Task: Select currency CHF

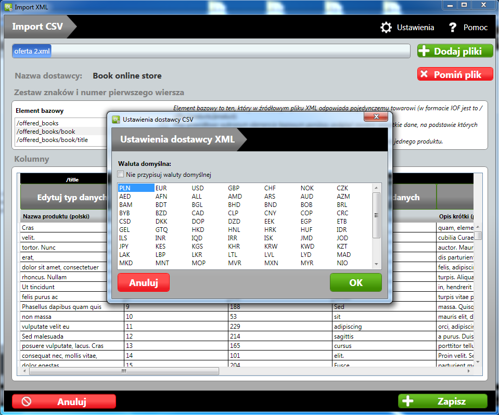Action: point(270,188)
